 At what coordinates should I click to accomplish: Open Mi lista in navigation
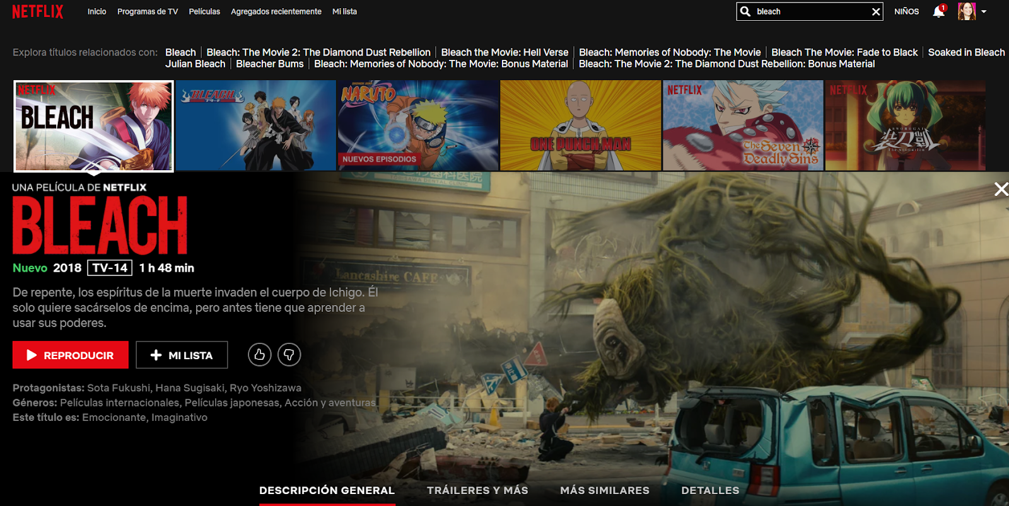(x=344, y=11)
